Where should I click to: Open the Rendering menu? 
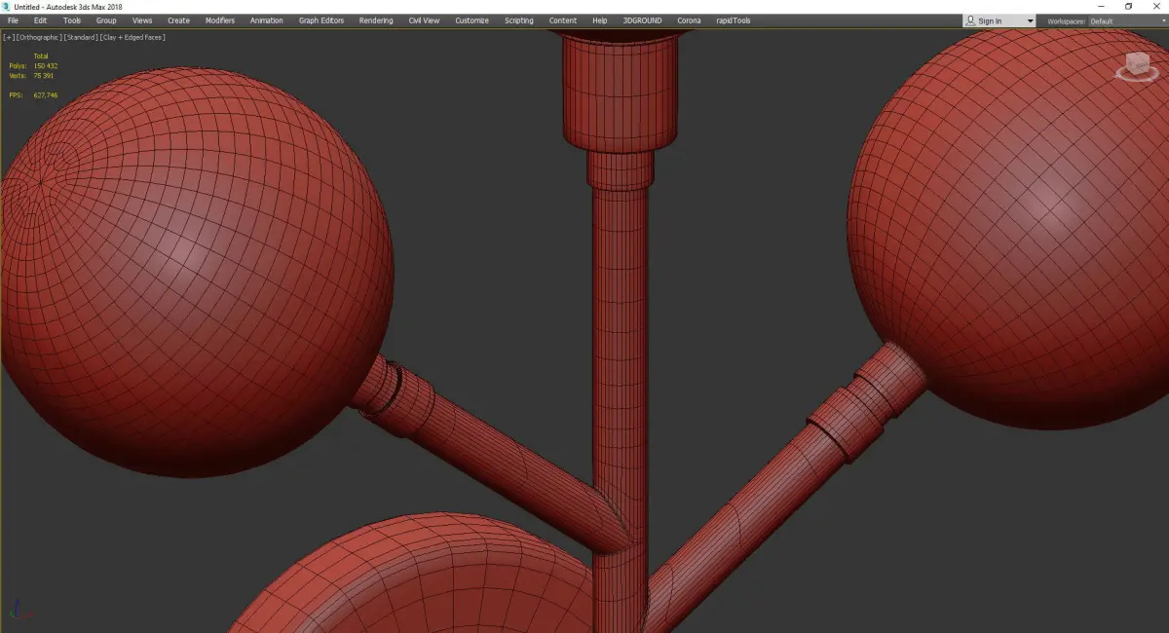tap(376, 20)
